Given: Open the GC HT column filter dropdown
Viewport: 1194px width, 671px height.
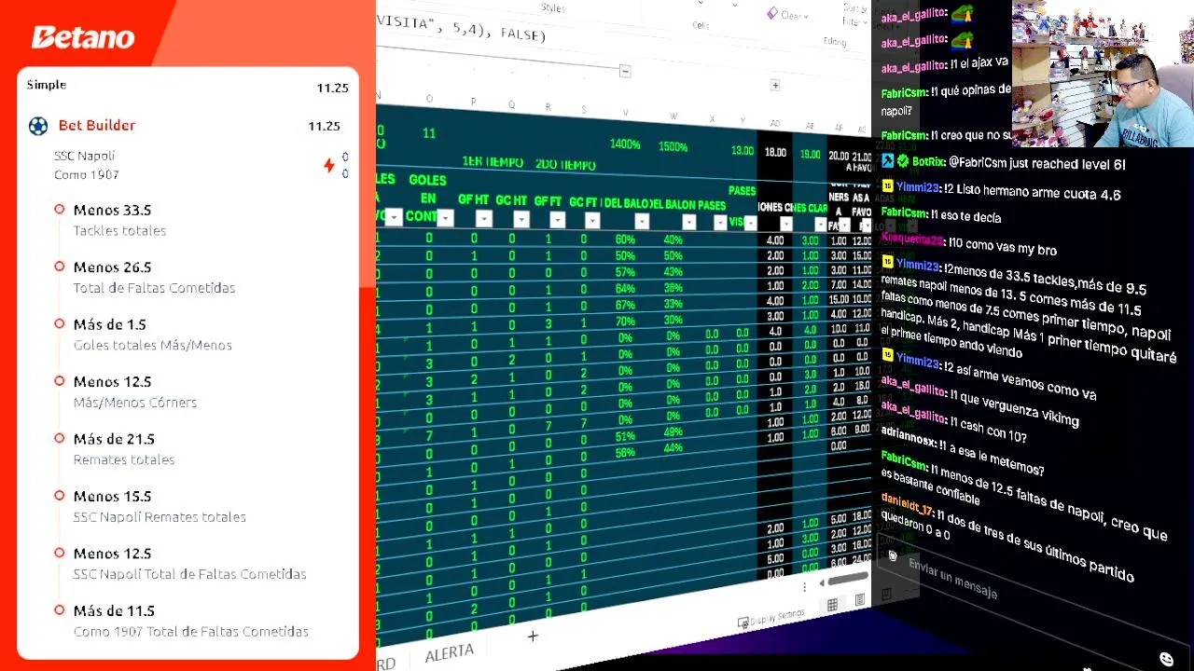Looking at the screenshot, I should click(x=521, y=219).
